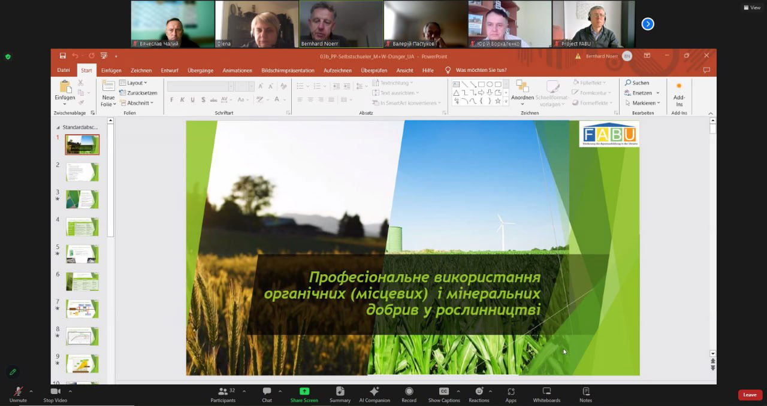The image size is (767, 406).
Task: Open the Participants panel
Action: click(x=223, y=394)
